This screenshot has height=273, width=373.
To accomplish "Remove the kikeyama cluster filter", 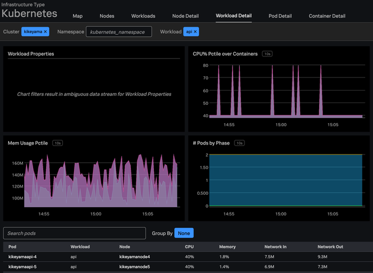I will pyautogui.click(x=46, y=31).
